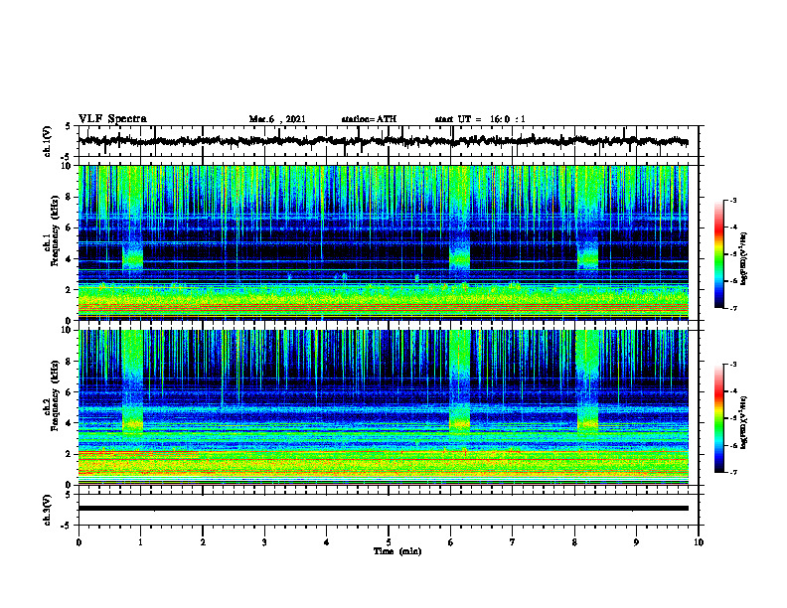Click time tick label "0" on x-axis
The height and width of the screenshot is (608, 787).
coord(79,542)
